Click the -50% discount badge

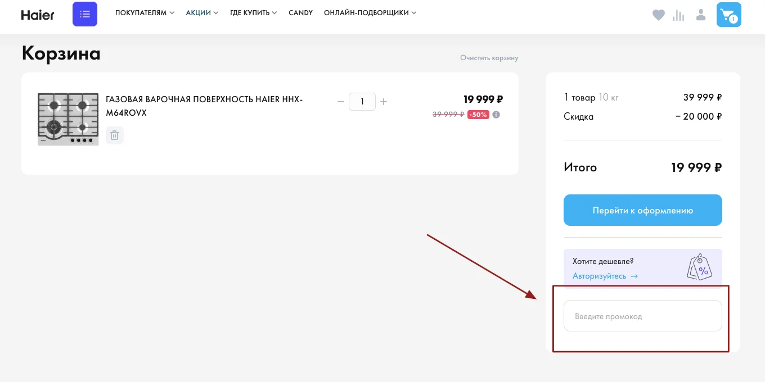(478, 115)
